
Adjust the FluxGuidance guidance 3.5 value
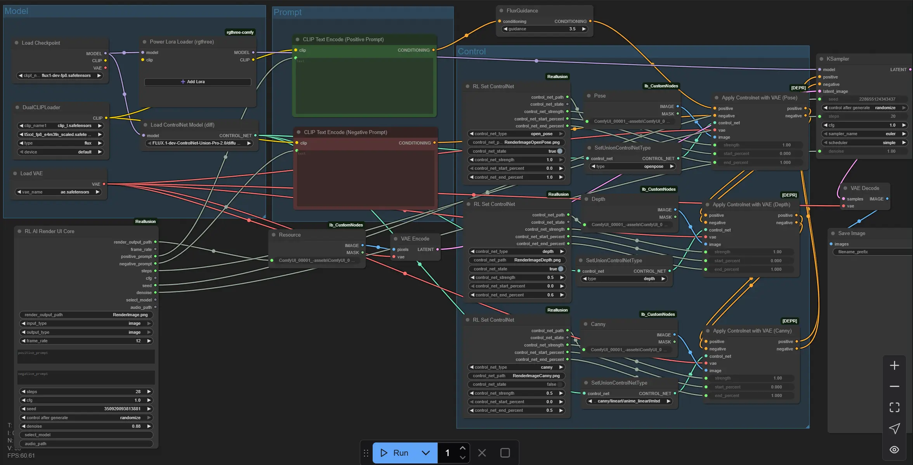pos(545,29)
